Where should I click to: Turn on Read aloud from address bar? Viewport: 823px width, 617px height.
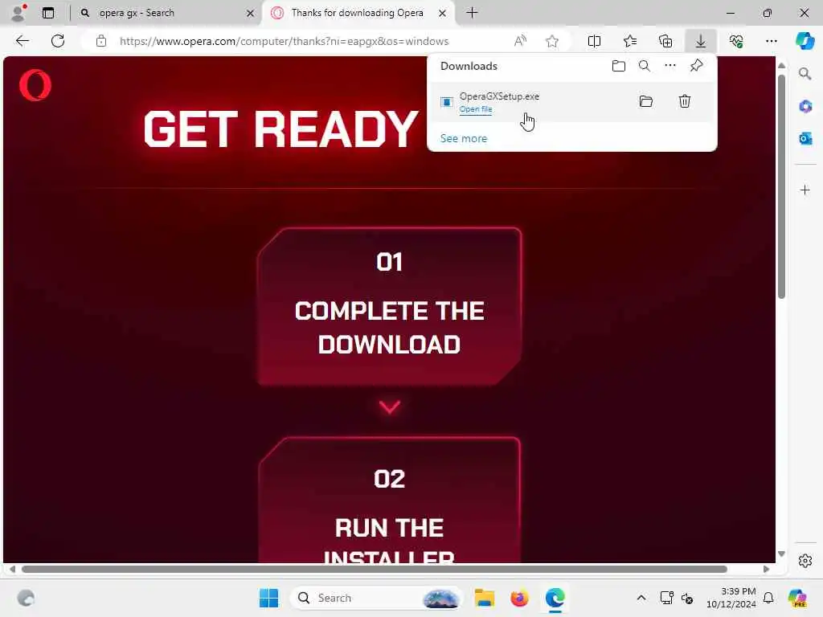pos(520,41)
